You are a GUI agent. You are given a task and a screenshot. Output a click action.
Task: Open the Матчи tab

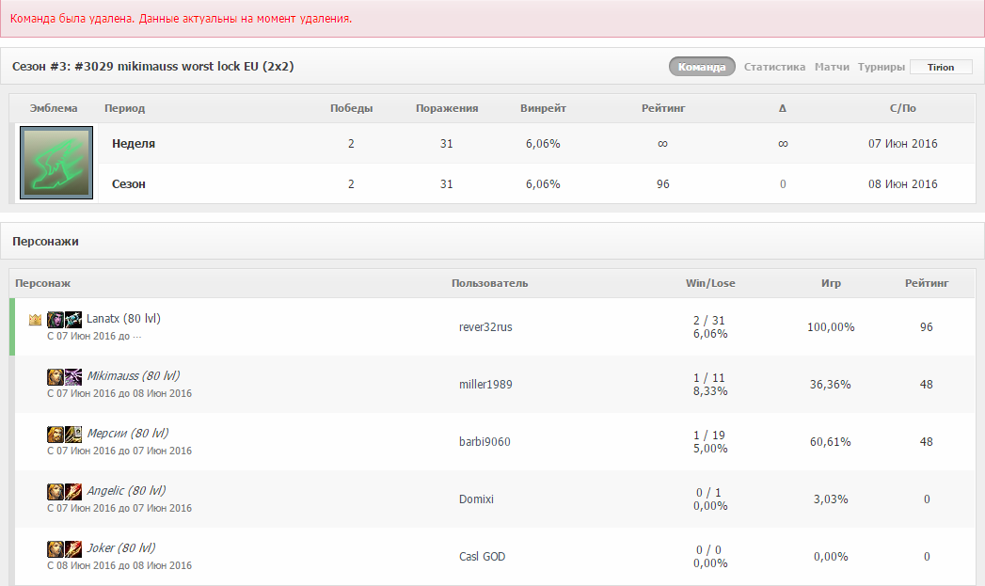point(832,67)
